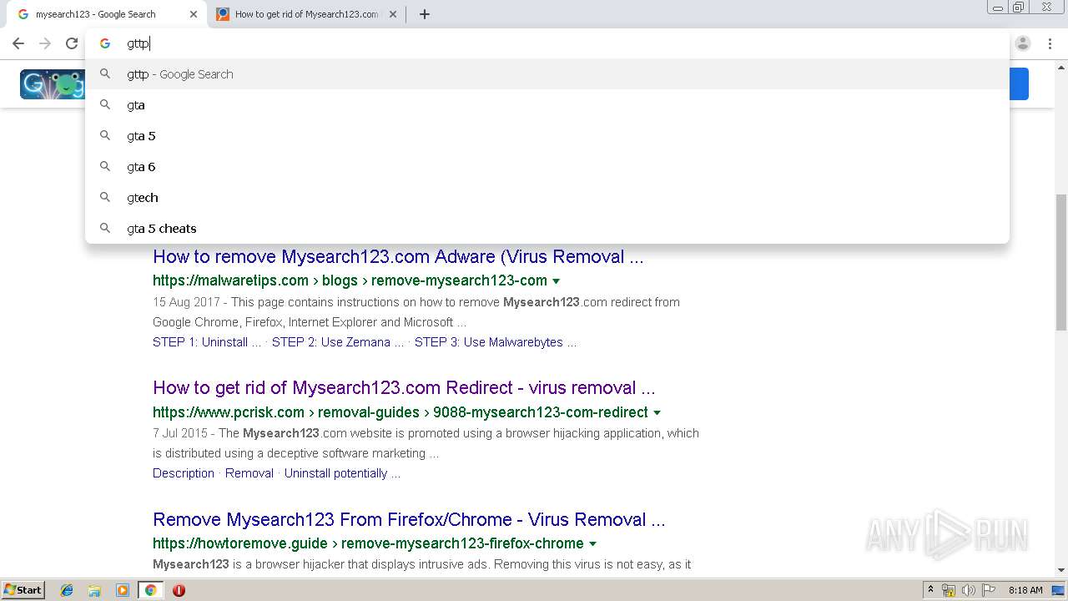This screenshot has height=601, width=1068.
Task: Reload the current page
Action: coord(72,43)
